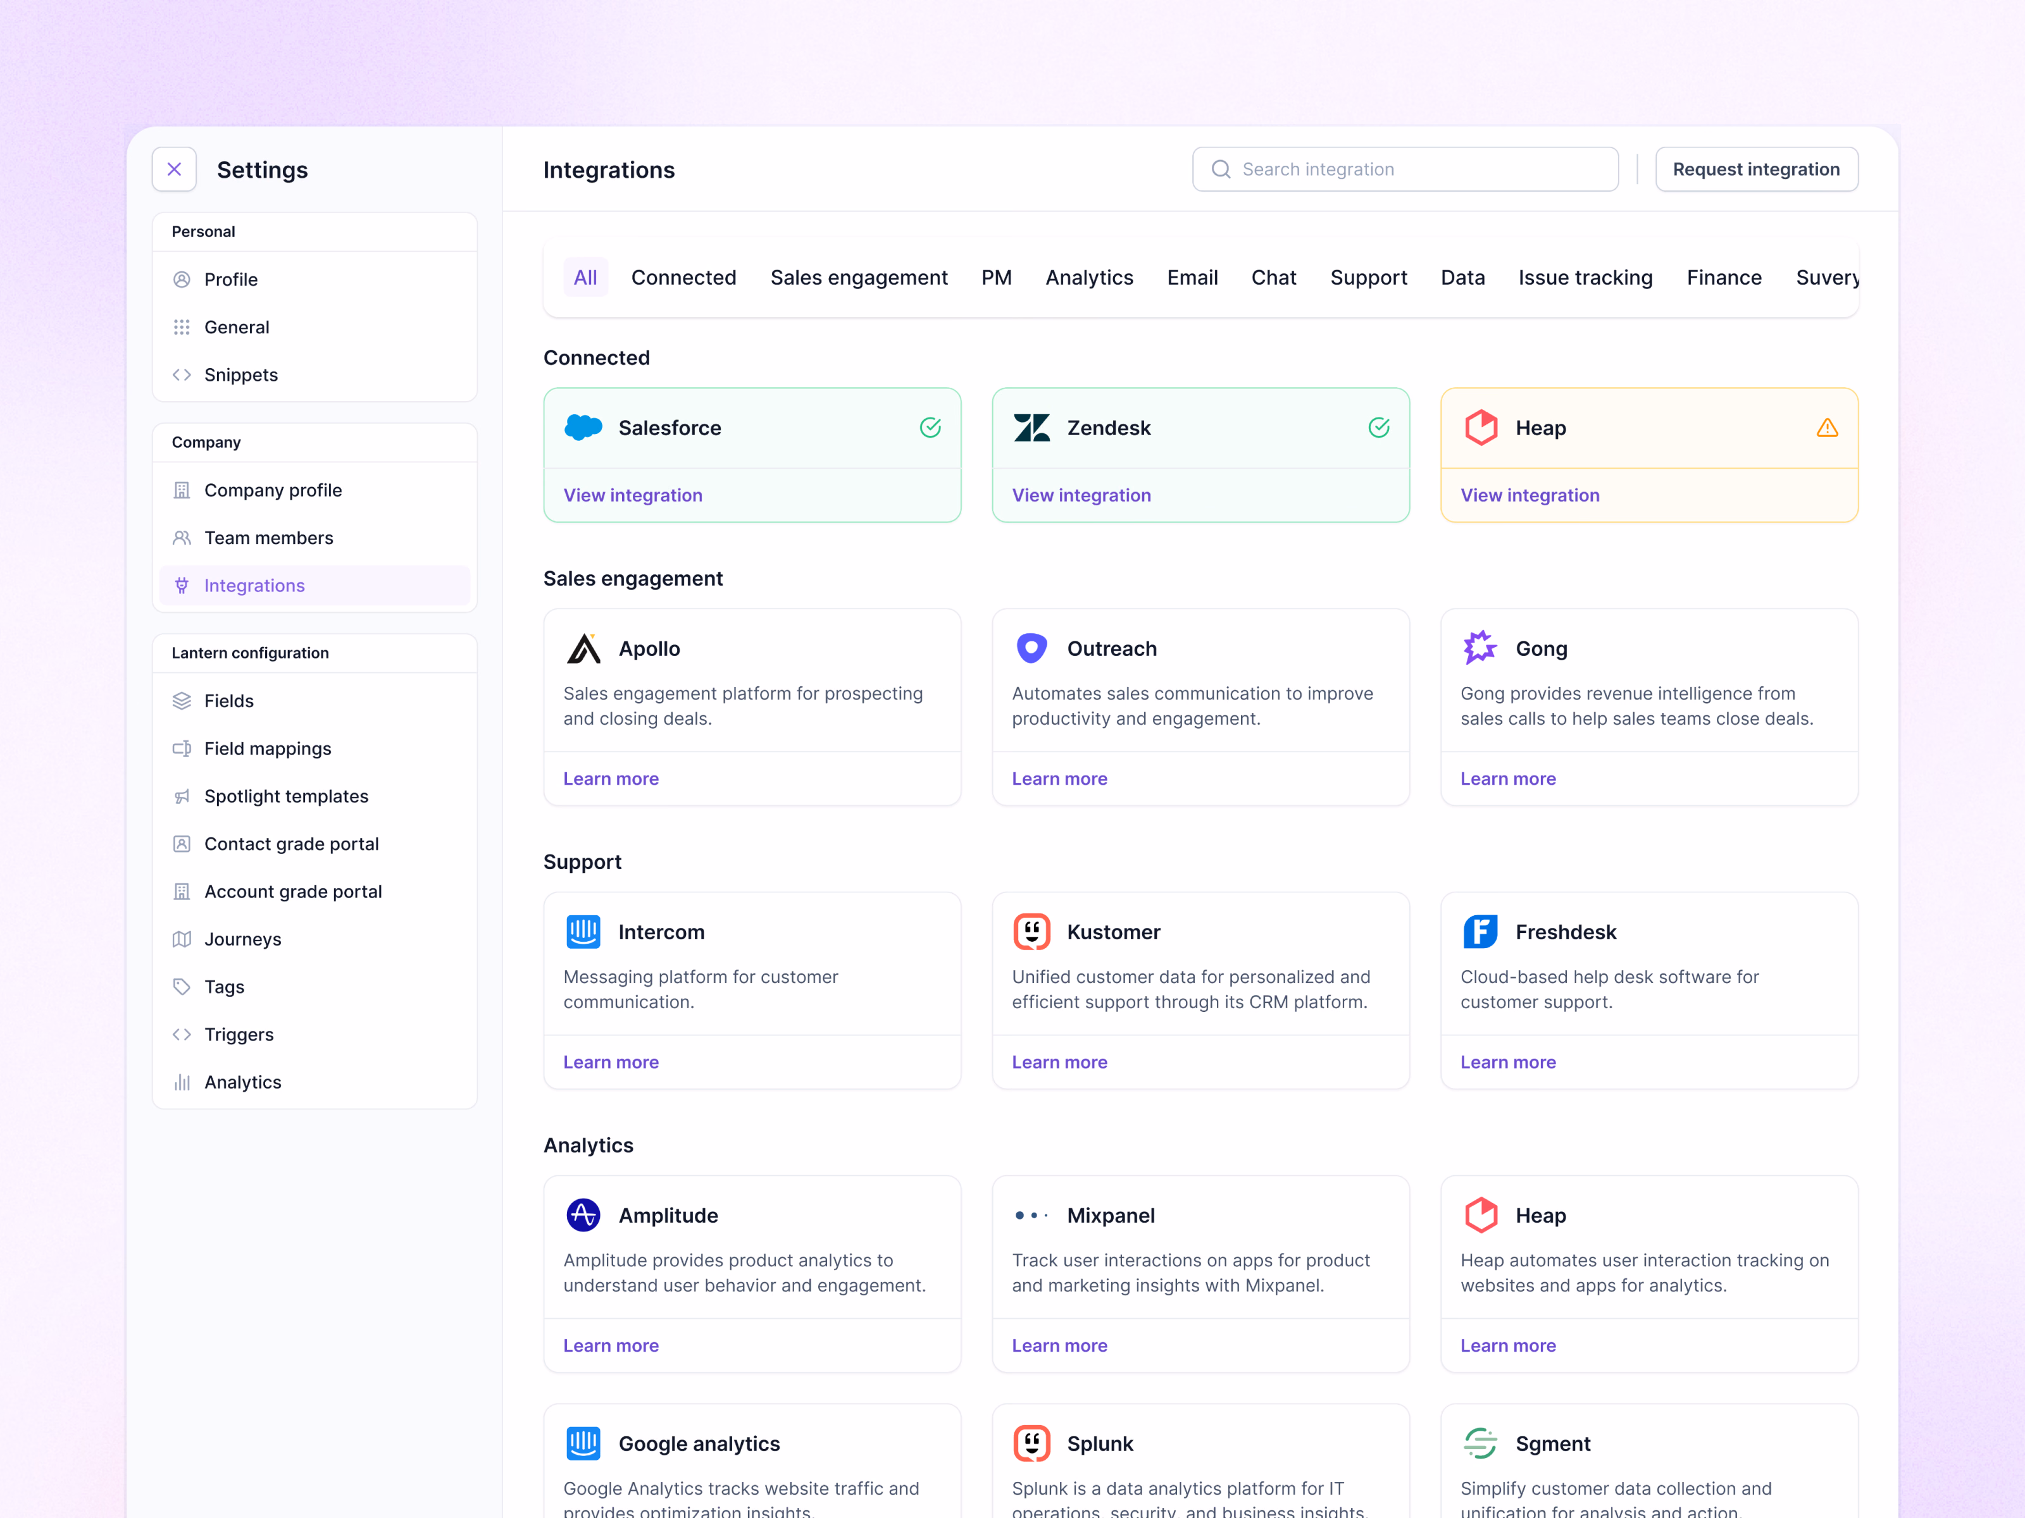Click the Salesforce cloud logo
Viewport: 2025px width, 1518px height.
[583, 428]
